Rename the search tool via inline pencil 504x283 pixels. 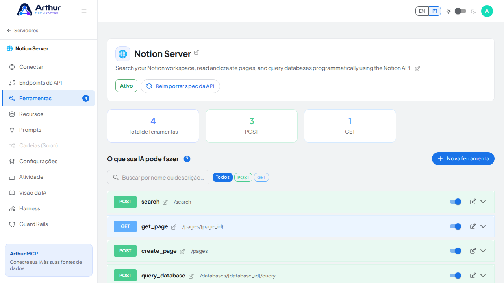click(165, 202)
